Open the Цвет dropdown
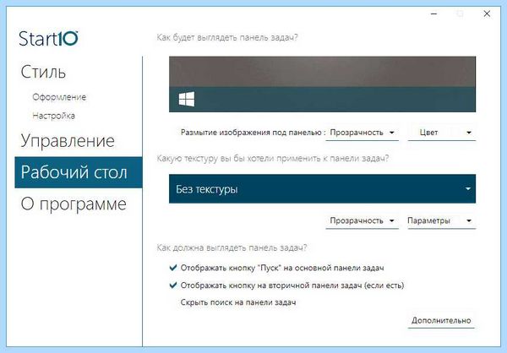Screen dimensions: 507x353 (442, 133)
